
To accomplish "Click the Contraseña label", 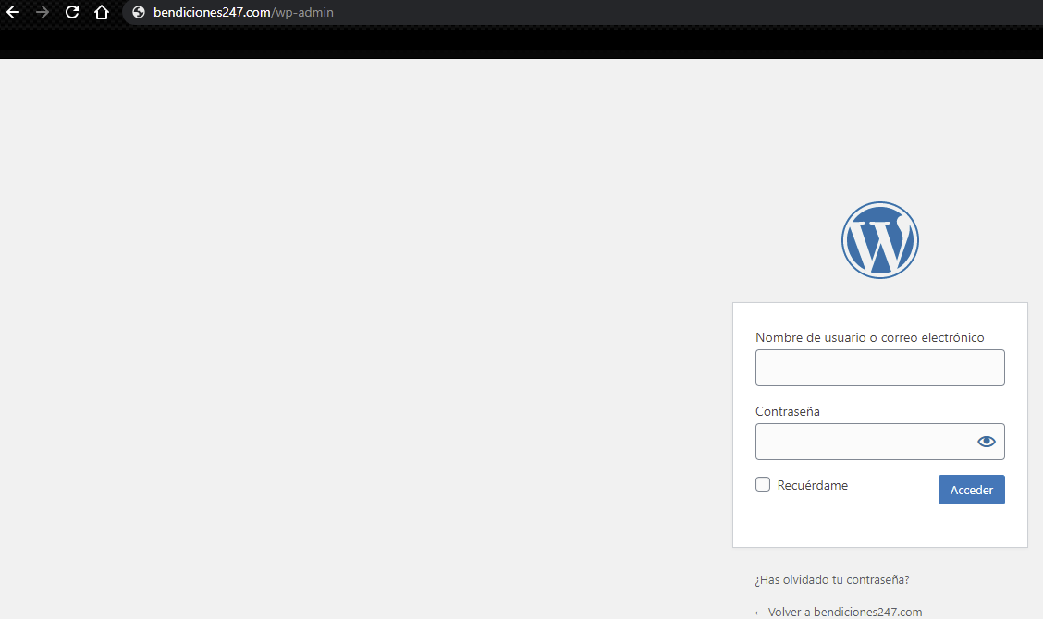I will (788, 411).
